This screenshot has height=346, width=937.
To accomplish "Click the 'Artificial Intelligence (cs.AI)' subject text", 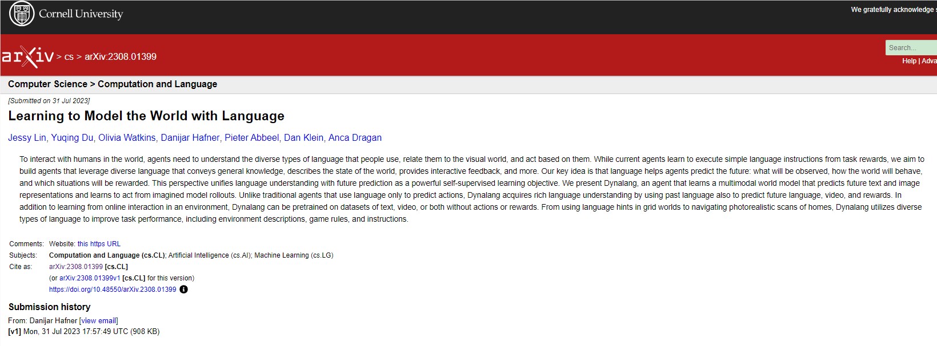I will (x=209, y=255).
